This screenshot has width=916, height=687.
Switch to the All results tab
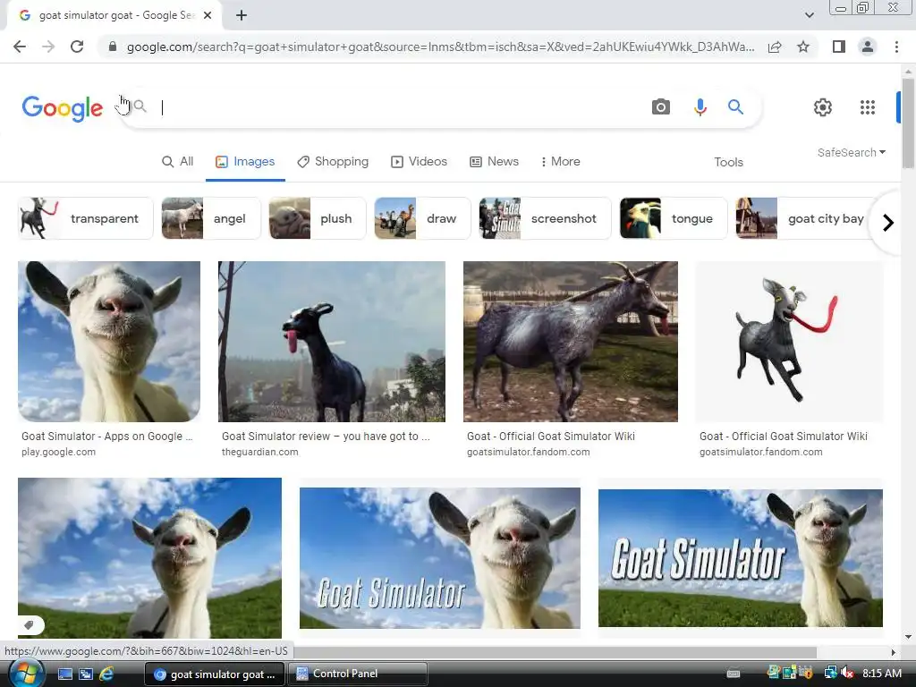click(x=178, y=162)
